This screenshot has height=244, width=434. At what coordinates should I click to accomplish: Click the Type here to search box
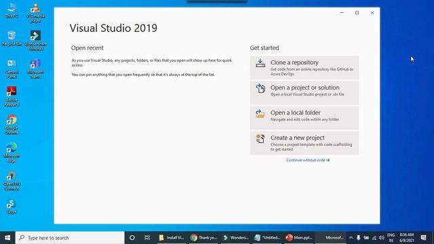70,238
